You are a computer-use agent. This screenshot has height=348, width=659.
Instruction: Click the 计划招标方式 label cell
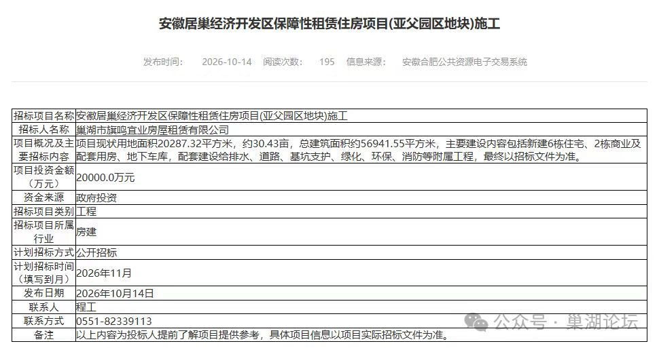click(43, 252)
